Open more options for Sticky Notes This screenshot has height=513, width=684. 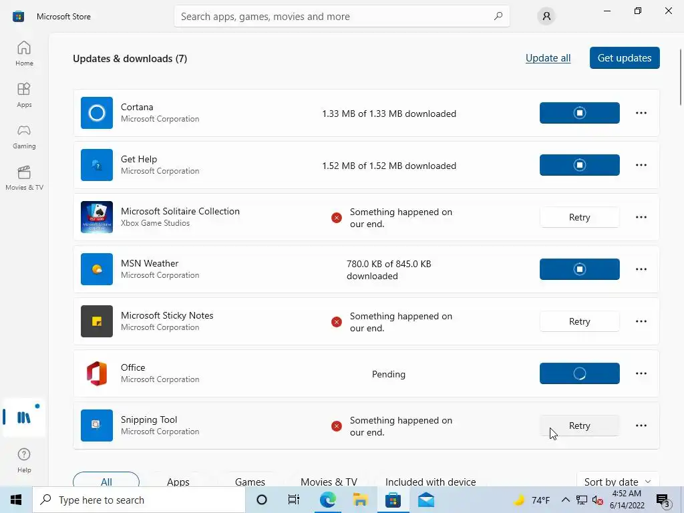(x=641, y=321)
